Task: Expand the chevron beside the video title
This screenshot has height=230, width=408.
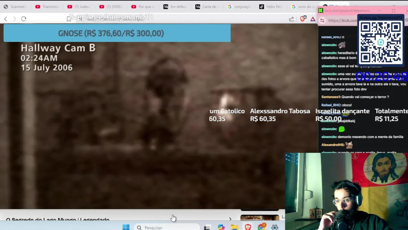Action: point(230,219)
